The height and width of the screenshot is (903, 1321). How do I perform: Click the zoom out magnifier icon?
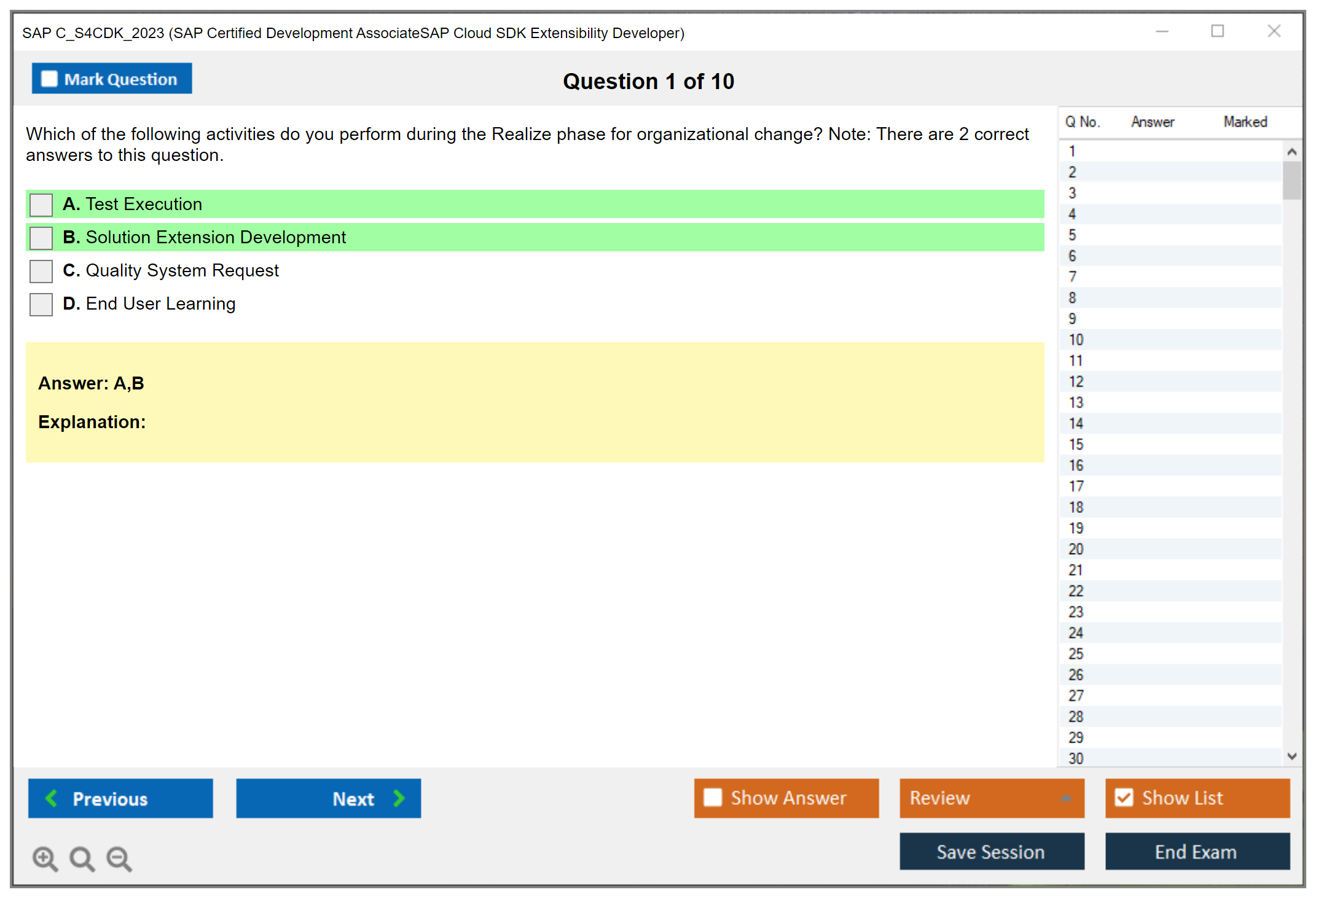[119, 858]
